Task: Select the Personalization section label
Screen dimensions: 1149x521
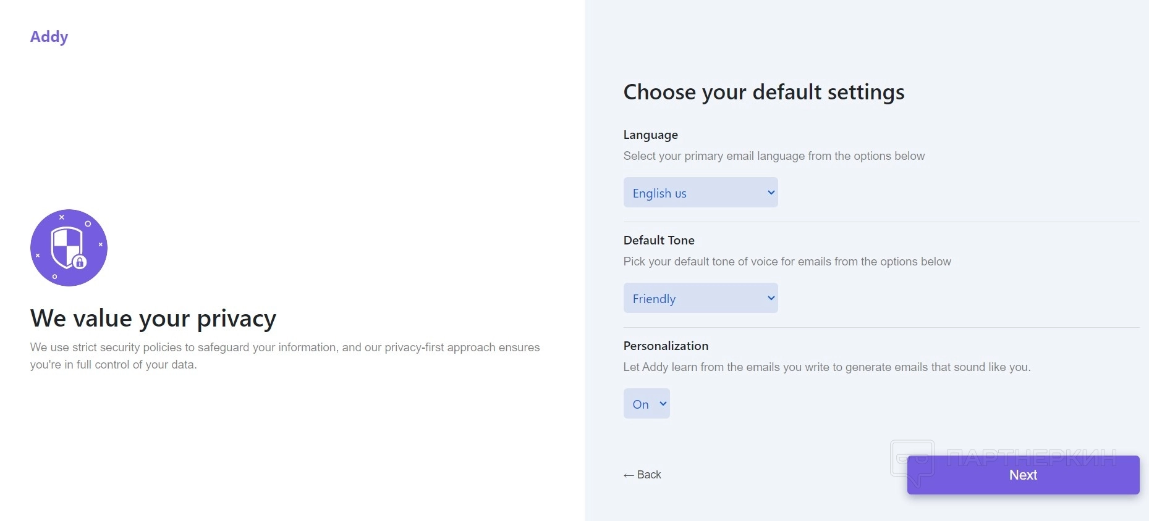Action: [666, 346]
